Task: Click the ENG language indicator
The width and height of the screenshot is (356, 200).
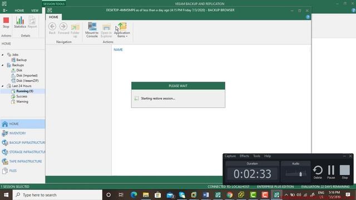Action: [x=321, y=193]
